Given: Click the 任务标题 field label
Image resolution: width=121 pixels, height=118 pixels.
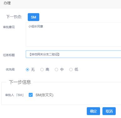Looking at the screenshot, I should [x=9, y=55].
